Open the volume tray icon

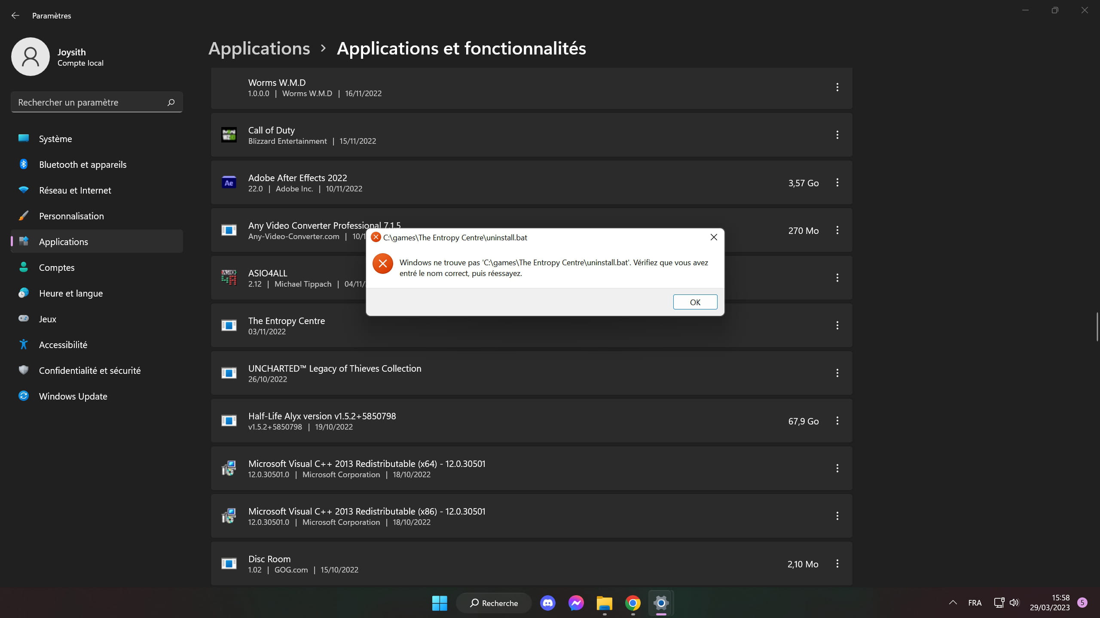pos(1014,603)
